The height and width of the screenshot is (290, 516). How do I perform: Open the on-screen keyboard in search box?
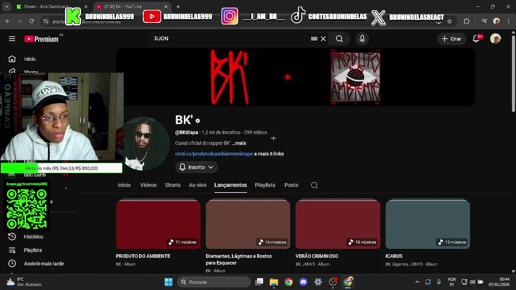[314, 39]
